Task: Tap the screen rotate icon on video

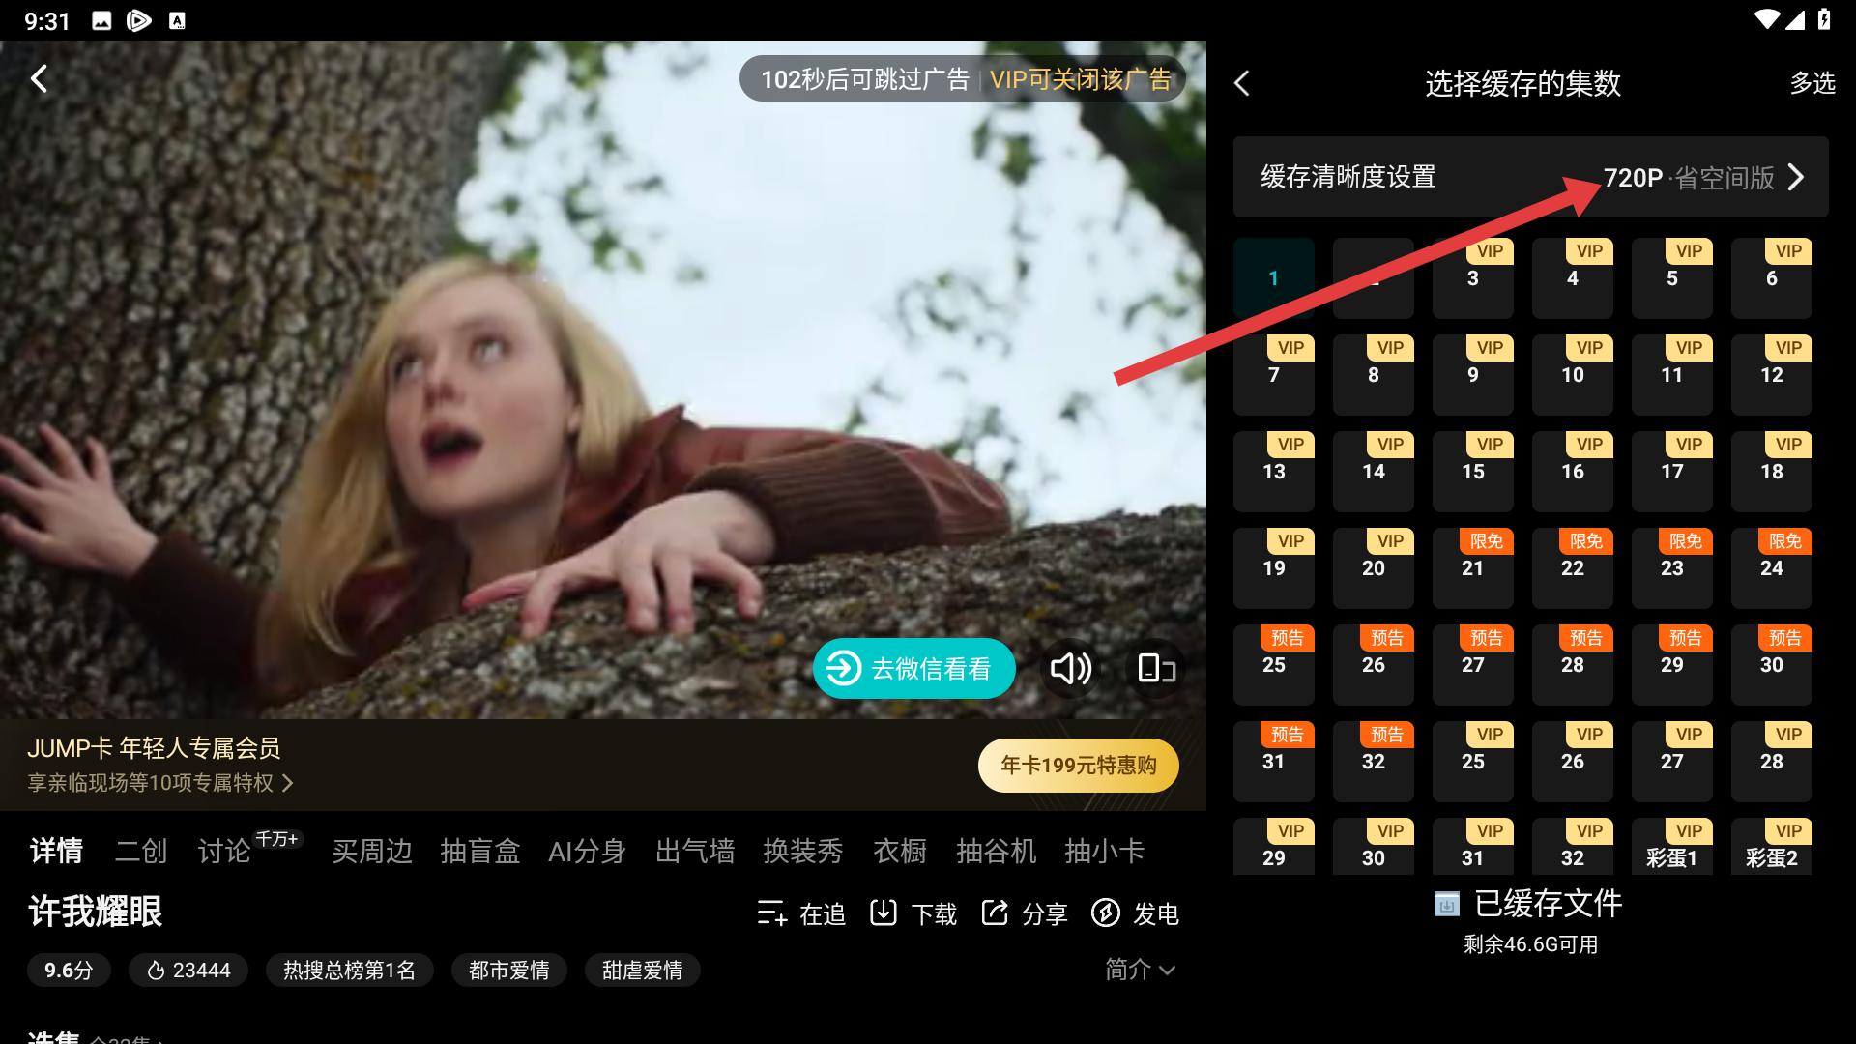Action: [x=1155, y=668]
